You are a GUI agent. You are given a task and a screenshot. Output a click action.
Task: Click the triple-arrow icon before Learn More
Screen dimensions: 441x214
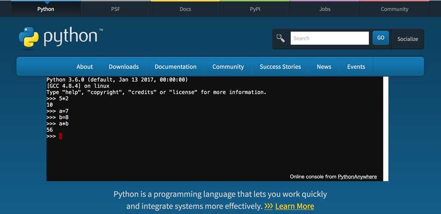tap(269, 206)
